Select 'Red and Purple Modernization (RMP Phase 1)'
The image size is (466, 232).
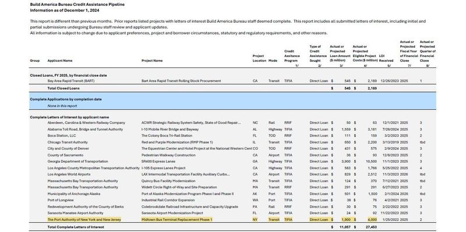tap(177, 142)
